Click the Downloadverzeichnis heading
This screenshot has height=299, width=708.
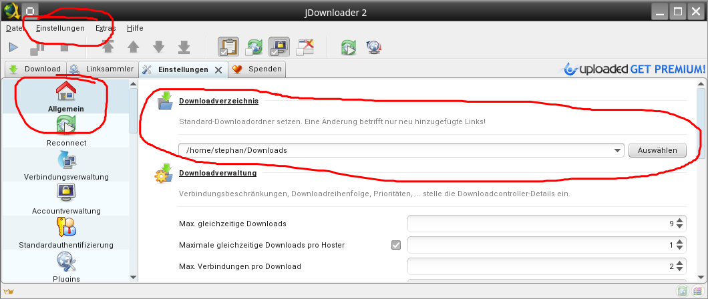tap(218, 101)
